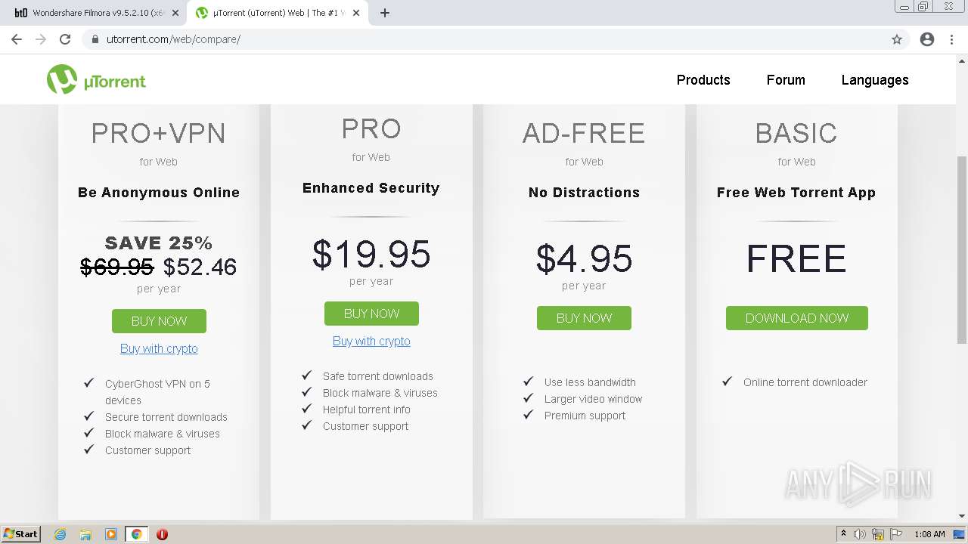Show hidden system tray icons arrow

click(x=843, y=534)
